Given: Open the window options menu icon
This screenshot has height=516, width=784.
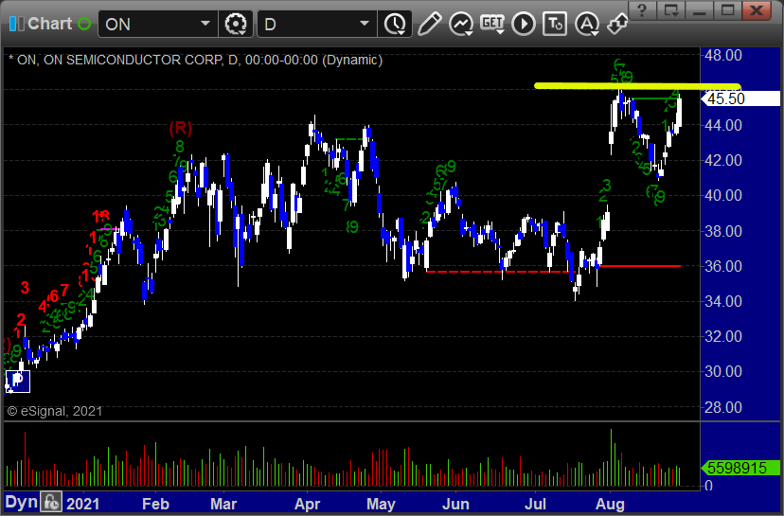Looking at the screenshot, I should [x=671, y=10].
